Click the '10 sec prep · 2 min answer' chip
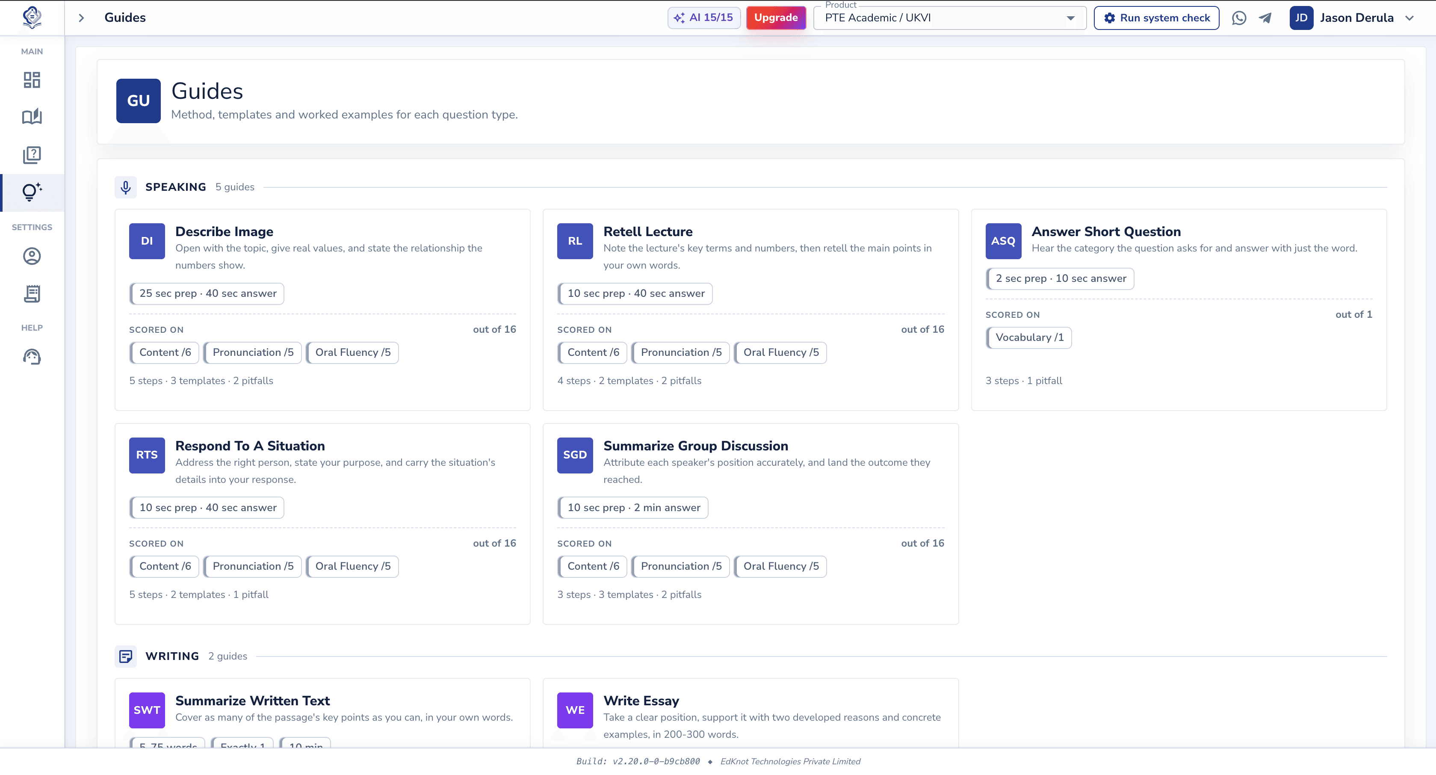 click(x=633, y=507)
